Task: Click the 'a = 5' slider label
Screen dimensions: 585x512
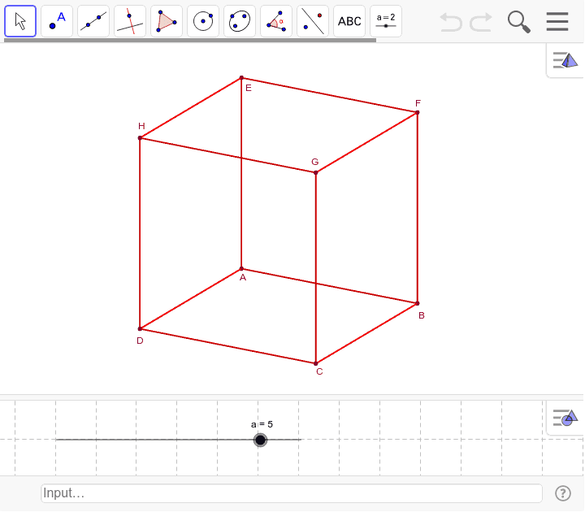Action: 262,424
